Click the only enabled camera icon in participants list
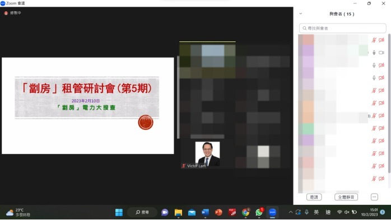This screenshot has width=391, height=220. pyautogui.click(x=381, y=53)
